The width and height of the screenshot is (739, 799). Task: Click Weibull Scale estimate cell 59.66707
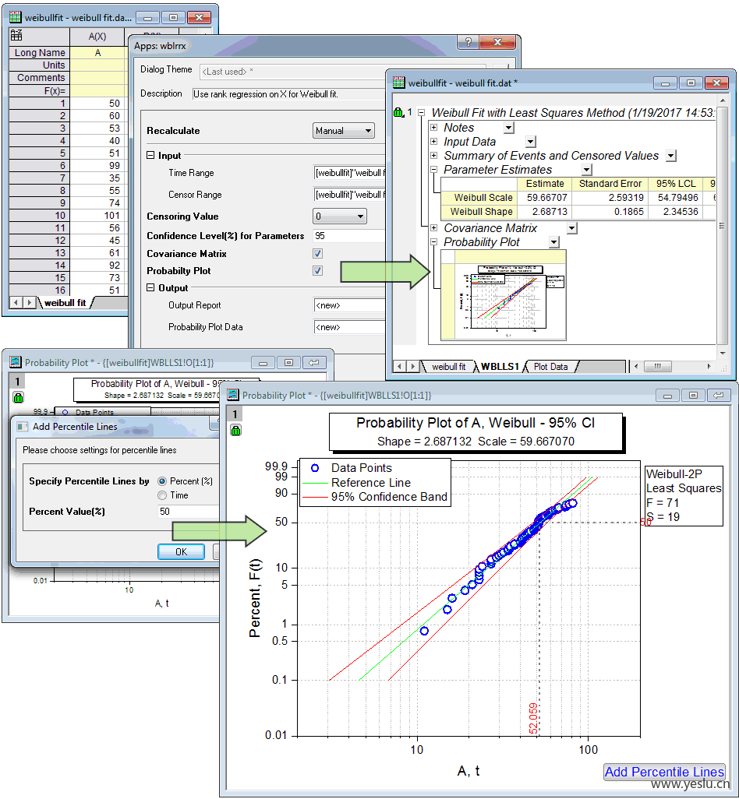(x=545, y=198)
